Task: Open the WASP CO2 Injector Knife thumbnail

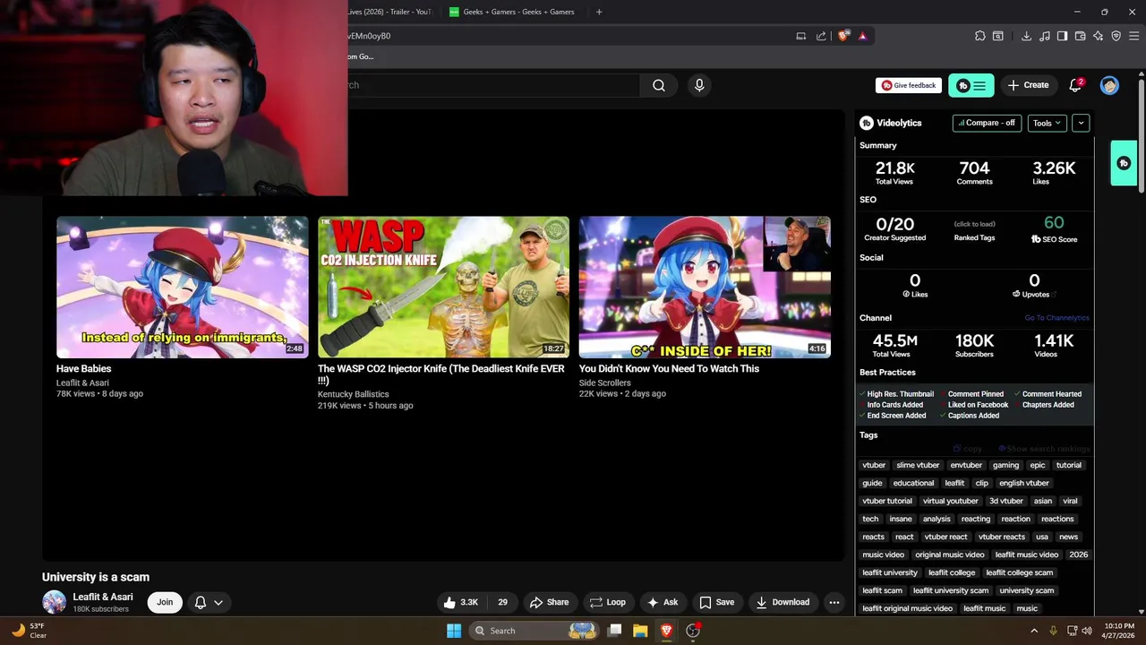Action: [443, 287]
